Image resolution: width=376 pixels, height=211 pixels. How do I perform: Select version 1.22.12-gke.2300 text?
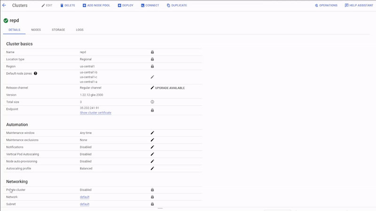click(91, 95)
